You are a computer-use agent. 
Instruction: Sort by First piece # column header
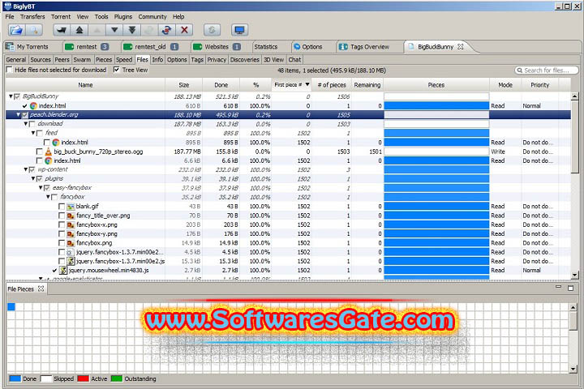(292, 85)
